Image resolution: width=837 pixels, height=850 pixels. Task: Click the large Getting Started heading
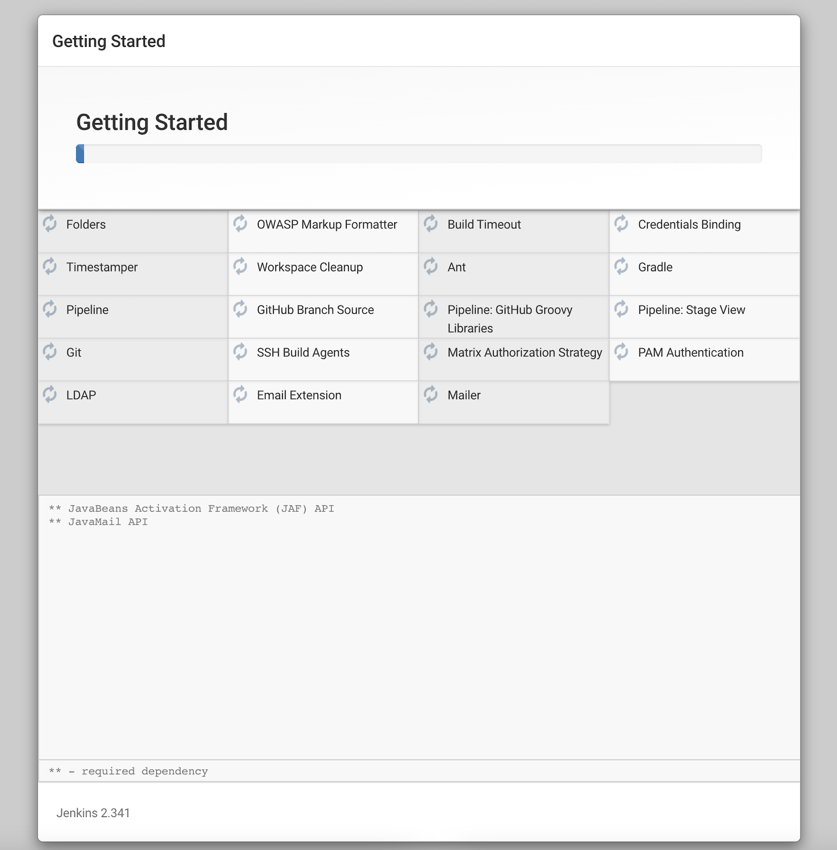[152, 123]
